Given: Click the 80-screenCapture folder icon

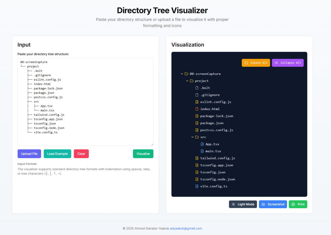Looking at the screenshot, I should tap(186, 74).
